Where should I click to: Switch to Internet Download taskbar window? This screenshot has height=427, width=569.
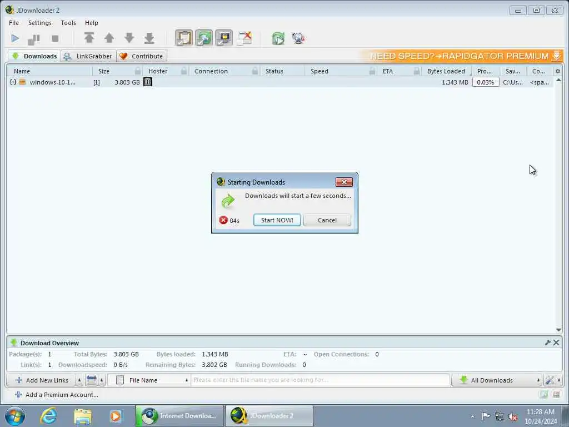tap(179, 416)
